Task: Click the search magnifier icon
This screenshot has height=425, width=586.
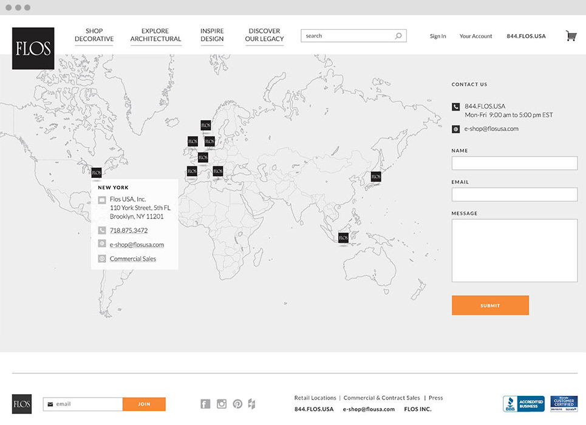Action: (398, 36)
